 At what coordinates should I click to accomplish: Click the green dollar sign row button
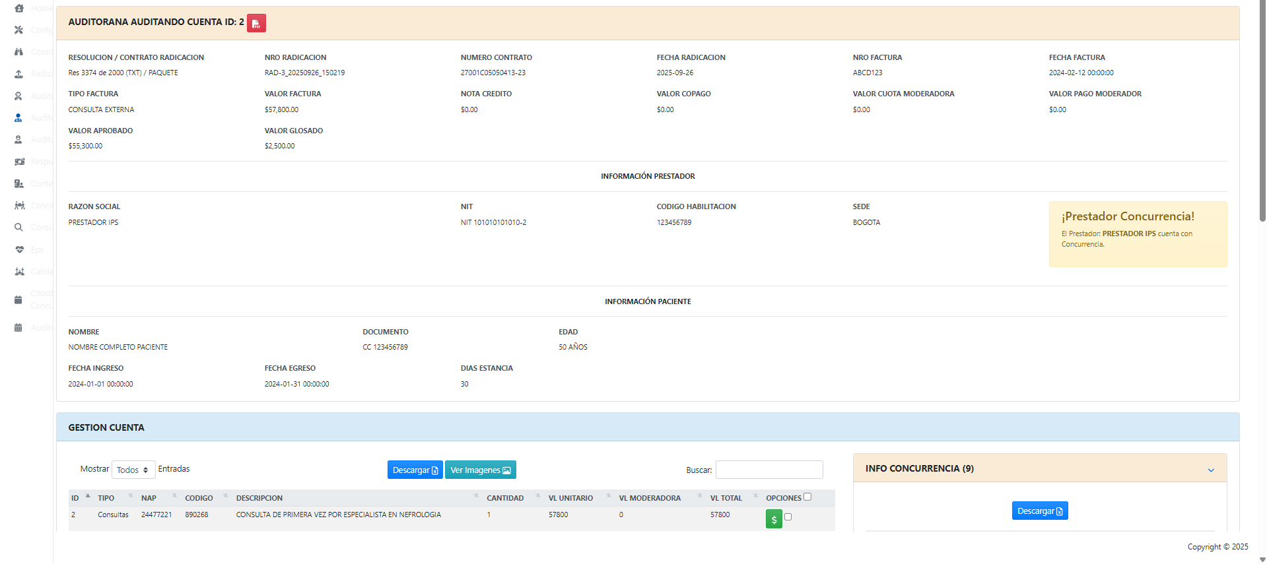click(x=774, y=519)
